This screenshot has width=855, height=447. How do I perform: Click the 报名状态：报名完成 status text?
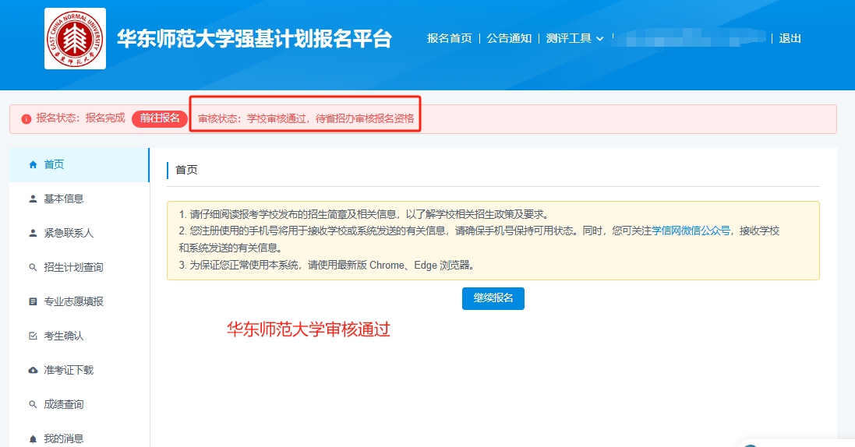[81, 118]
